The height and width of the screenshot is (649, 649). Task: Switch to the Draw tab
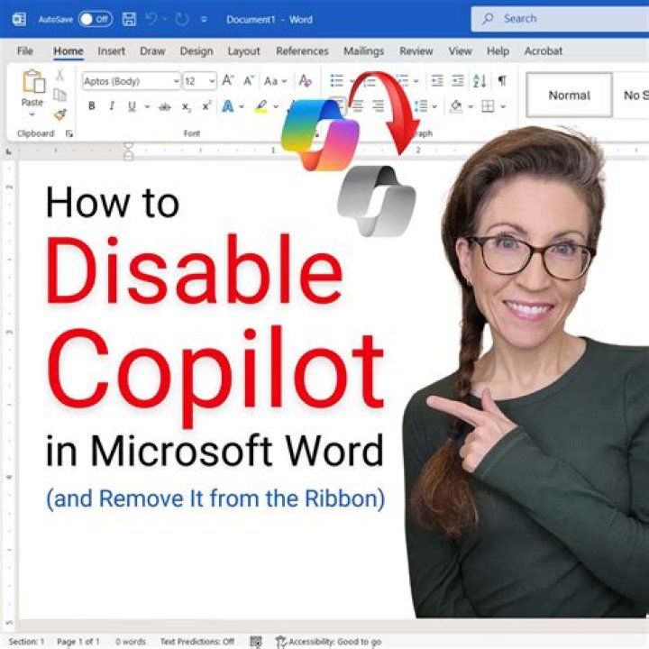152,50
